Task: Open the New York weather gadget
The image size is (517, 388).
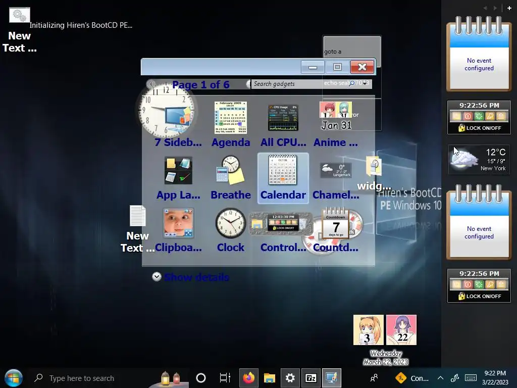Action: 479,160
